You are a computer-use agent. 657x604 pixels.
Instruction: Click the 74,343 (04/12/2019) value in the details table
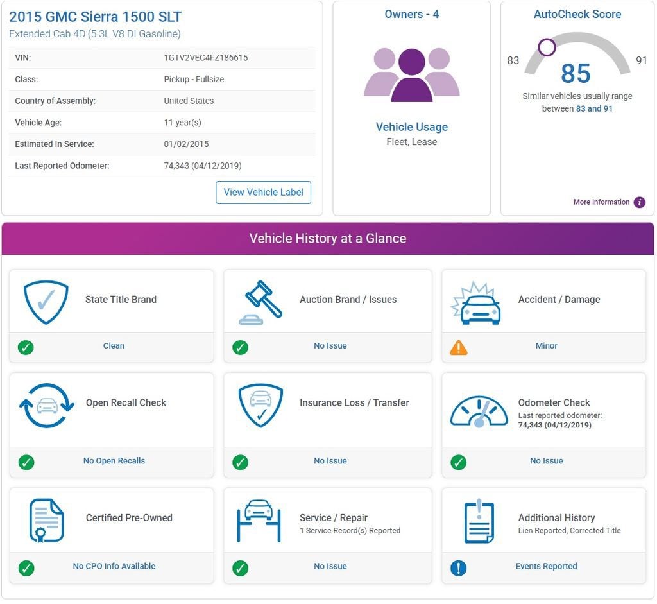coord(202,166)
